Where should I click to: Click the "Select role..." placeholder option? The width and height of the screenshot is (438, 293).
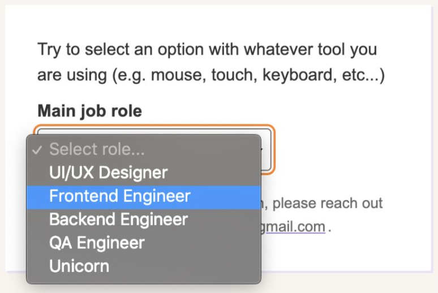click(97, 149)
